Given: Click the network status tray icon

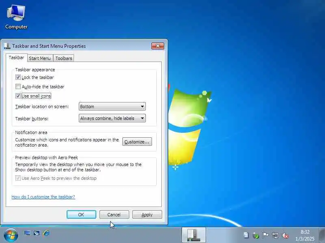Looking at the screenshot, I should [x=275, y=235].
